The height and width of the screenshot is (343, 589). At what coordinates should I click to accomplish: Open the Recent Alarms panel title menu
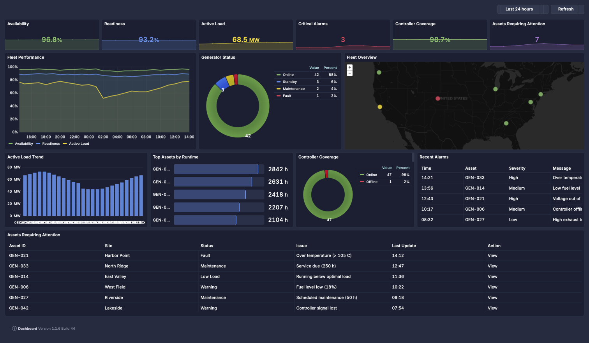(x=434, y=157)
